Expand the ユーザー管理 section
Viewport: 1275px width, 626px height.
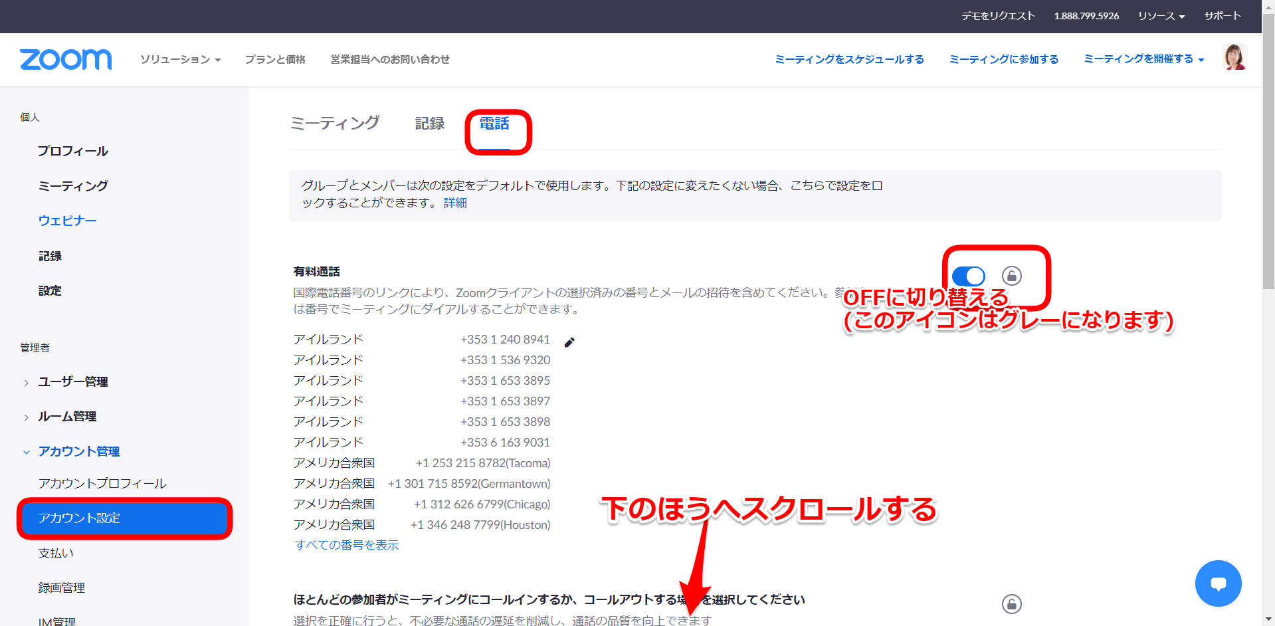pos(73,381)
